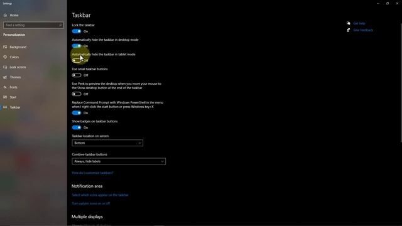Image resolution: width=402 pixels, height=226 pixels.
Task: Open How do I customize taskbars link
Action: point(92,173)
